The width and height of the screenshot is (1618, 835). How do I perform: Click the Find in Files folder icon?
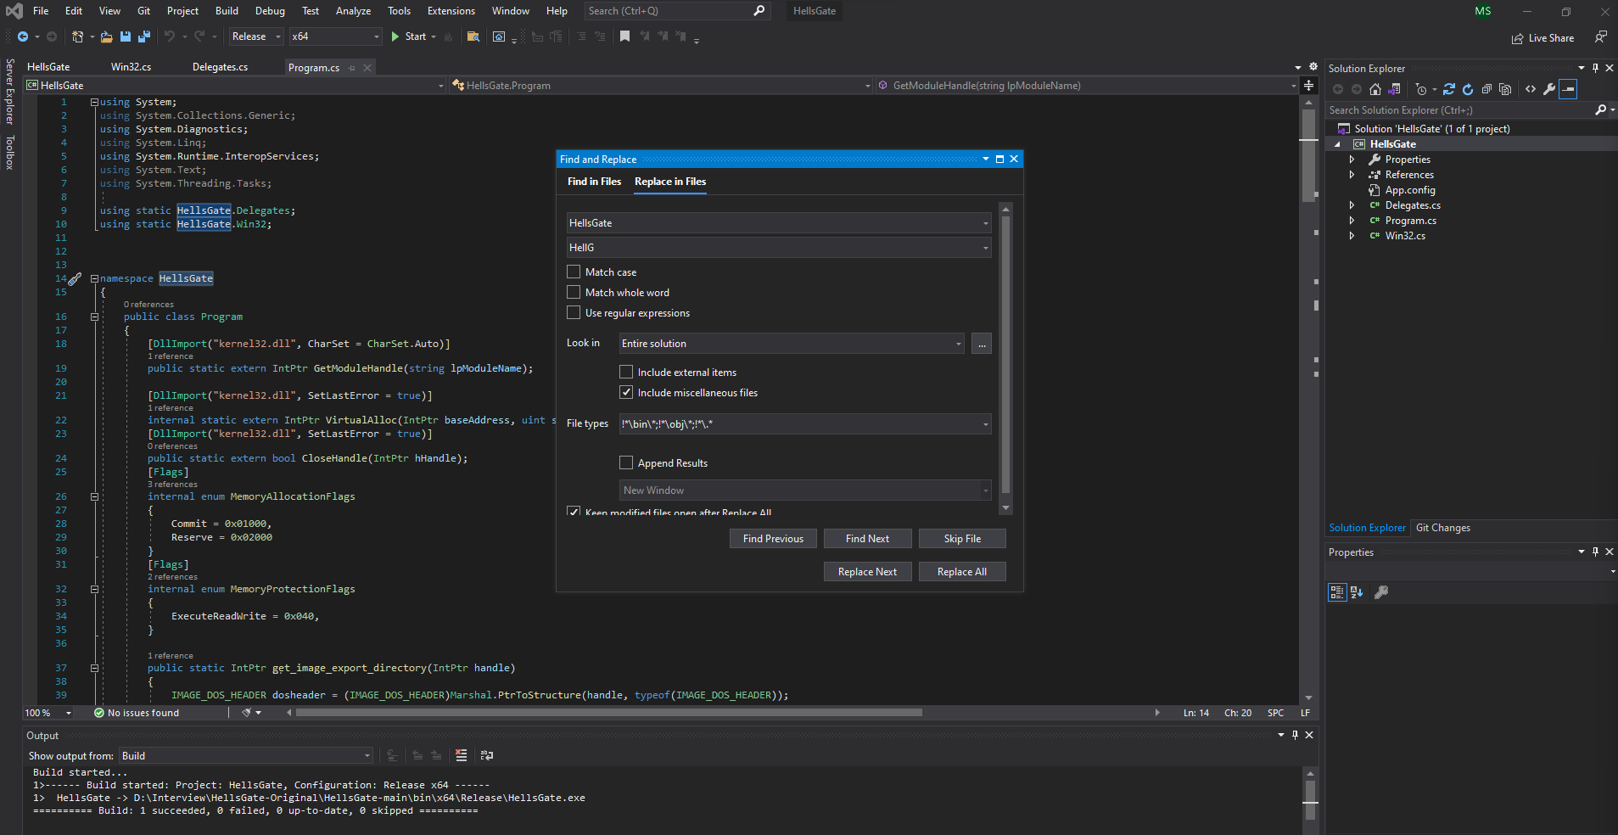(473, 36)
